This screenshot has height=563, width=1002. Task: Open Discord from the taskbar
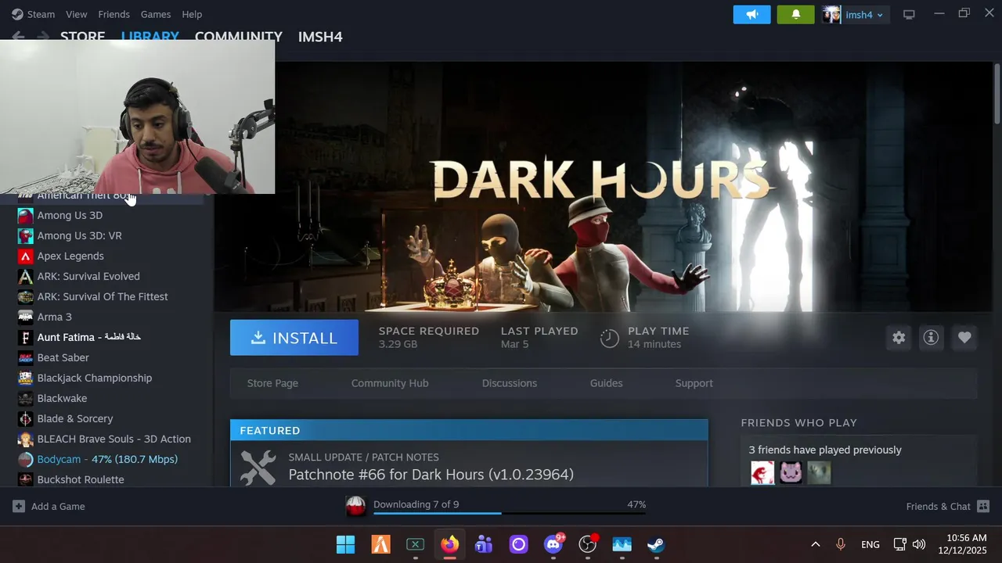click(553, 544)
